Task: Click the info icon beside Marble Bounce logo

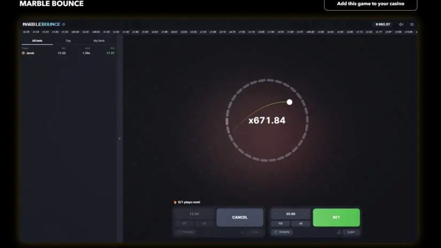Action: click(64, 24)
